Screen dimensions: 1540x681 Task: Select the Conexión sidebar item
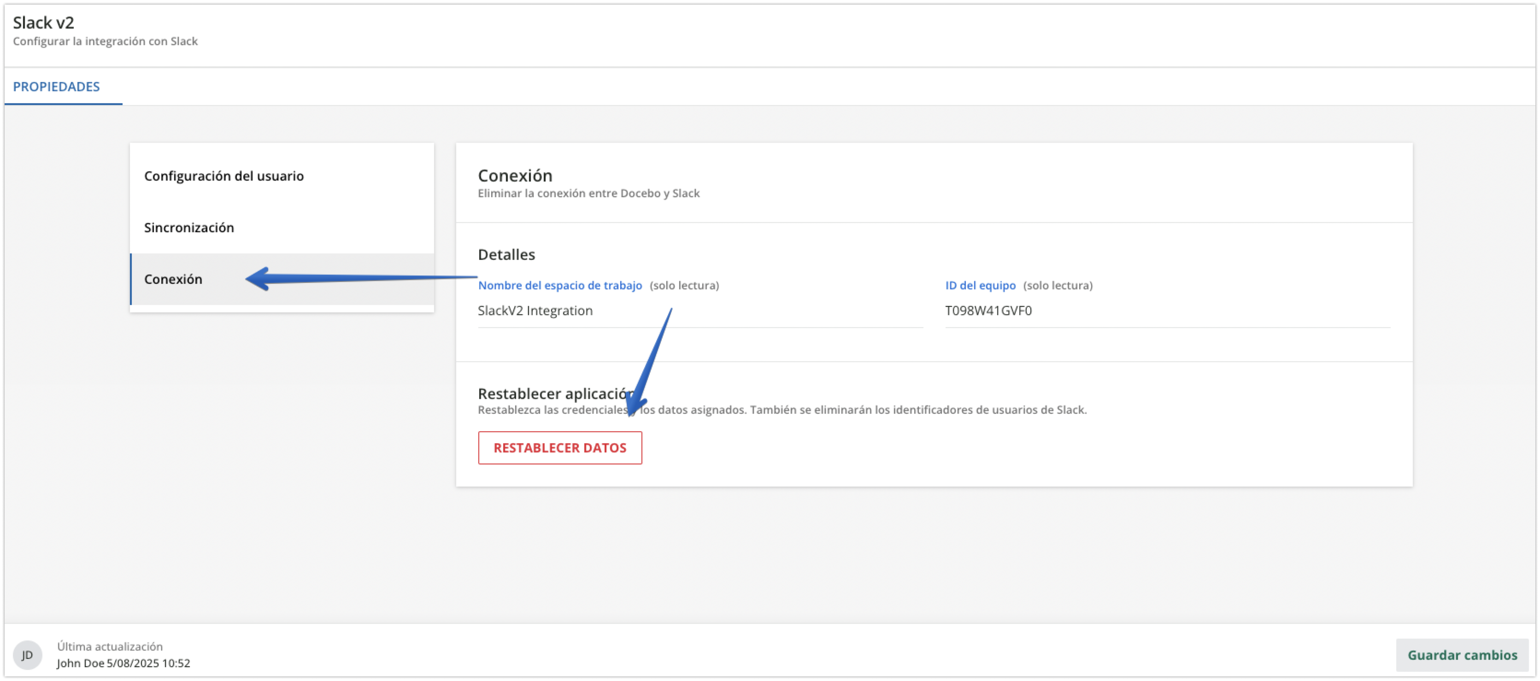tap(173, 279)
